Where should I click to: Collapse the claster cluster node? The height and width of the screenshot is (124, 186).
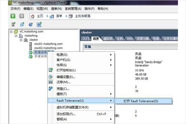tap(21, 40)
